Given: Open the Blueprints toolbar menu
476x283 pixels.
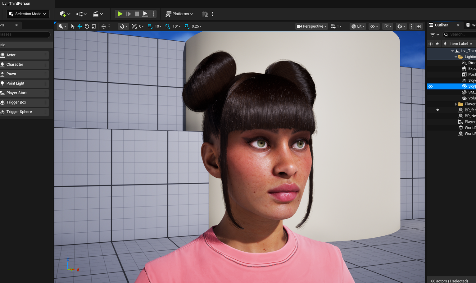Looking at the screenshot, I should pyautogui.click(x=81, y=14).
